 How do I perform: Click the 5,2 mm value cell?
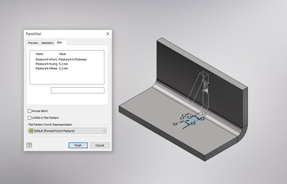coord(63,64)
